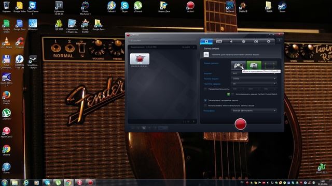The image size is (332, 186).
Task: Open the Total Commander desktop shortcut
Action: click(x=6, y=62)
